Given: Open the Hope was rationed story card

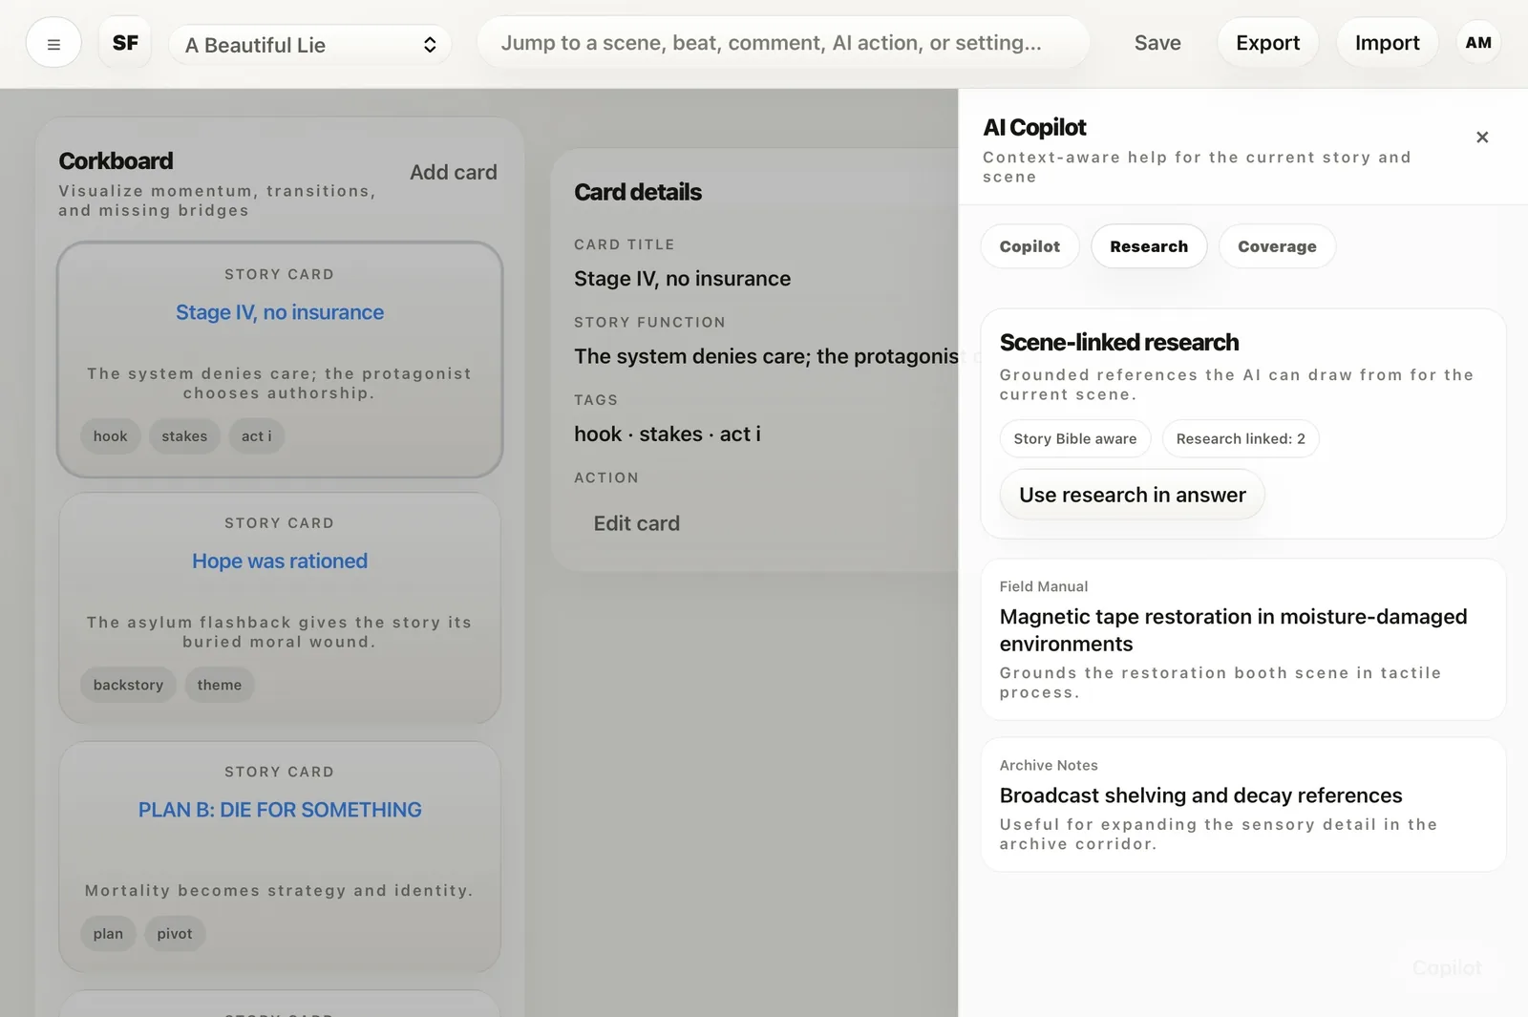Looking at the screenshot, I should click(280, 608).
